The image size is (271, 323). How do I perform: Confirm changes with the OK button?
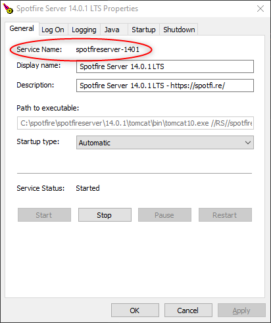pos(135,311)
